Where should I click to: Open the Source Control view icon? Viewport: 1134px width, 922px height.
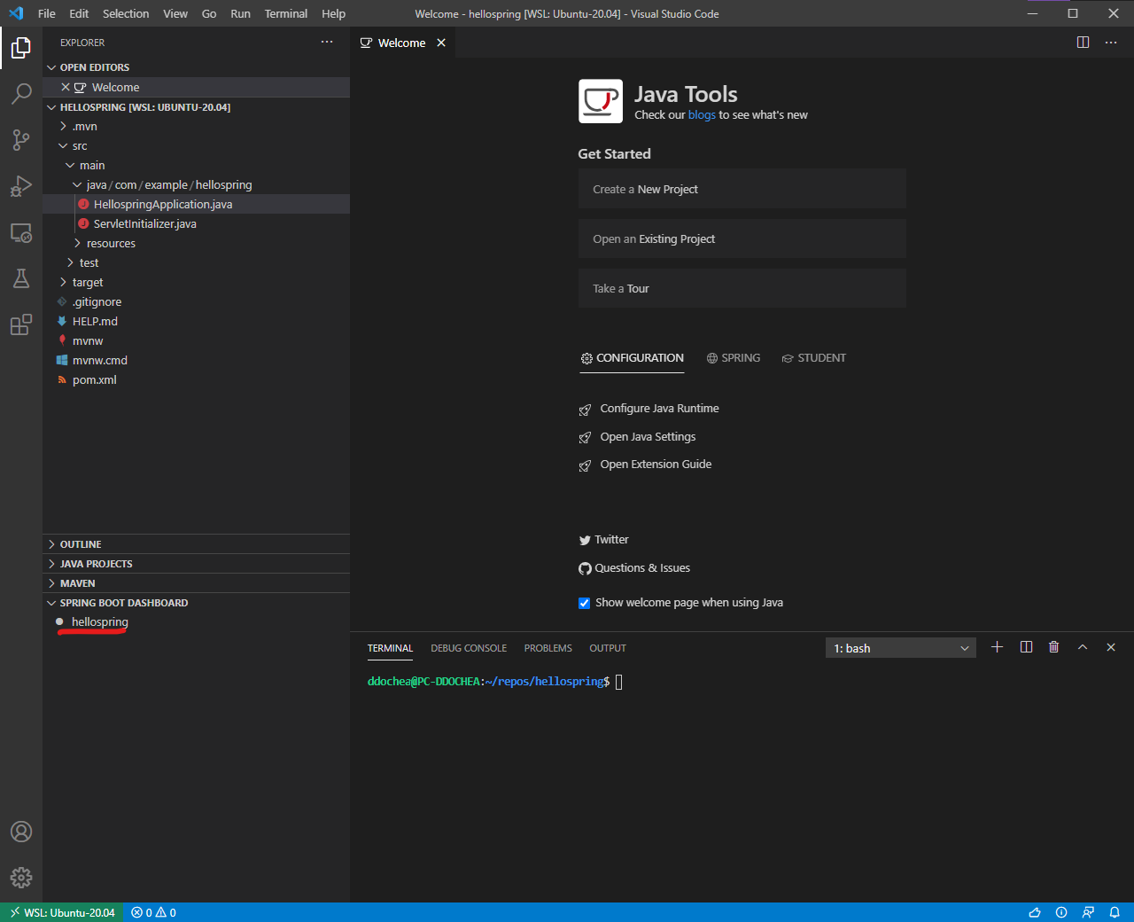coord(21,139)
